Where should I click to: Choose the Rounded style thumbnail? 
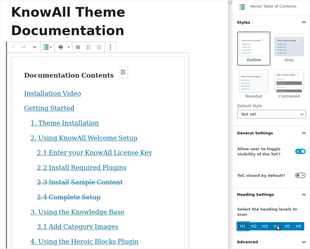(254, 84)
